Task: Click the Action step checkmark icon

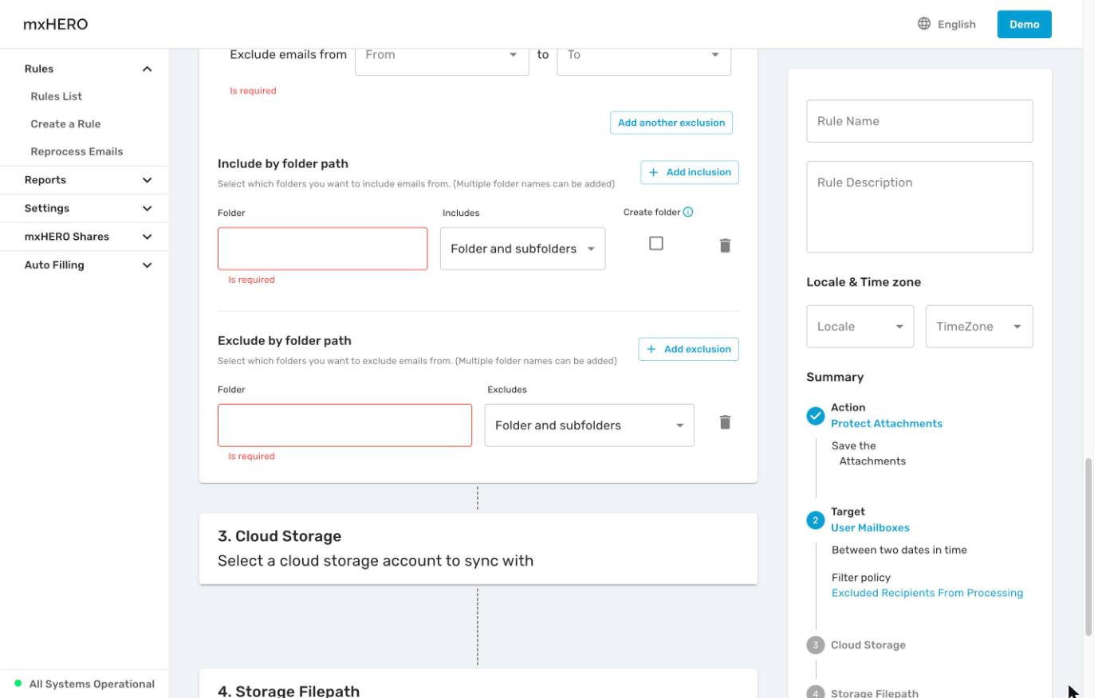Action: point(815,416)
